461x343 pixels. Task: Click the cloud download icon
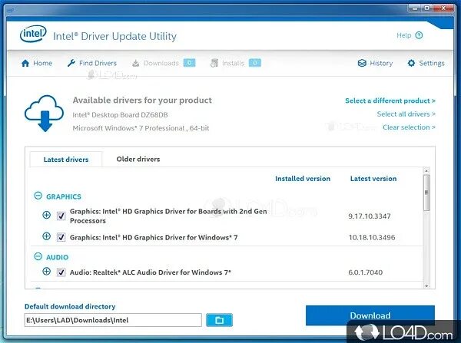tap(44, 114)
